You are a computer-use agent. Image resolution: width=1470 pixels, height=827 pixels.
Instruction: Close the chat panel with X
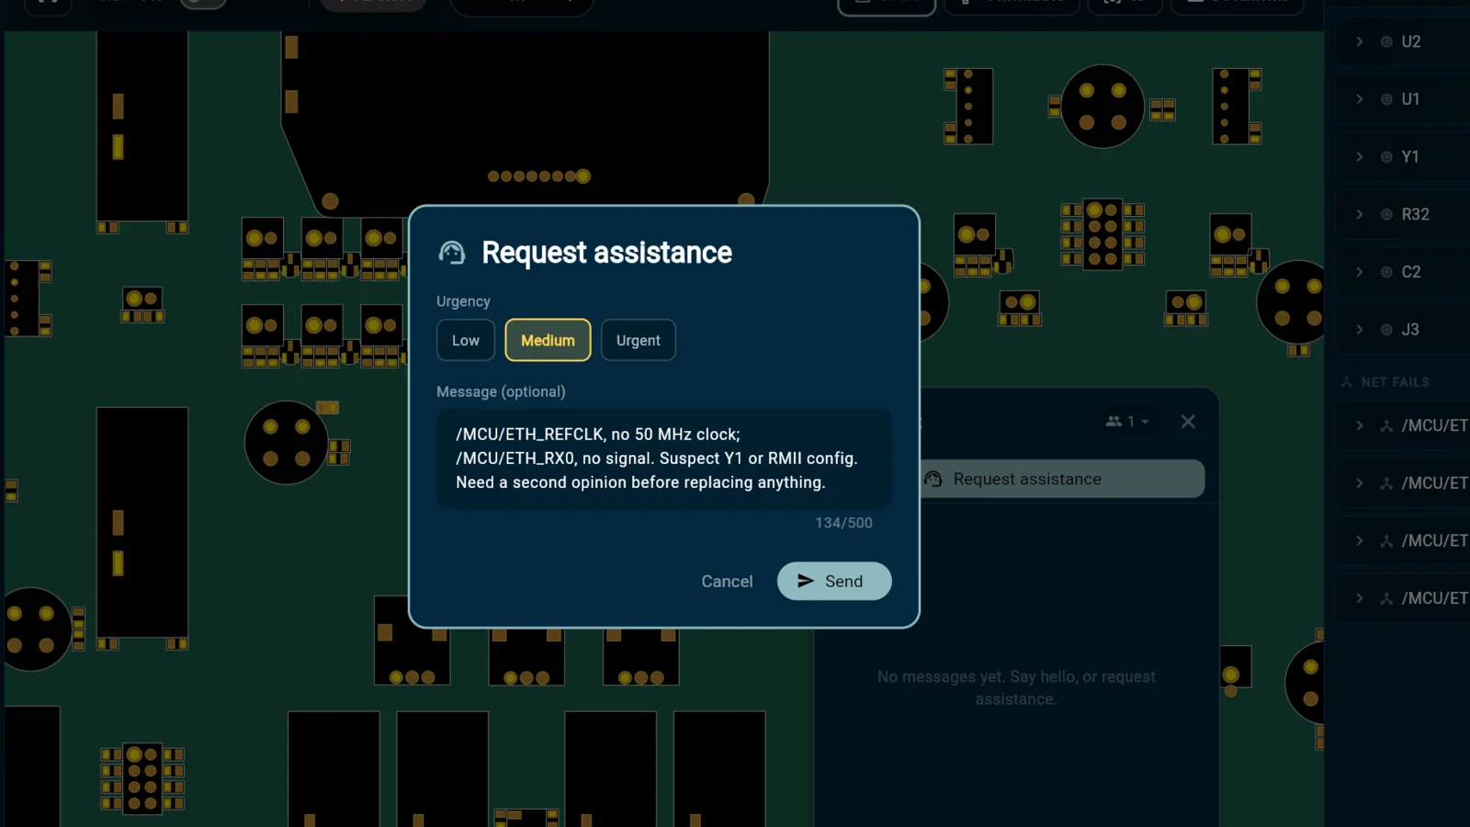(1188, 421)
